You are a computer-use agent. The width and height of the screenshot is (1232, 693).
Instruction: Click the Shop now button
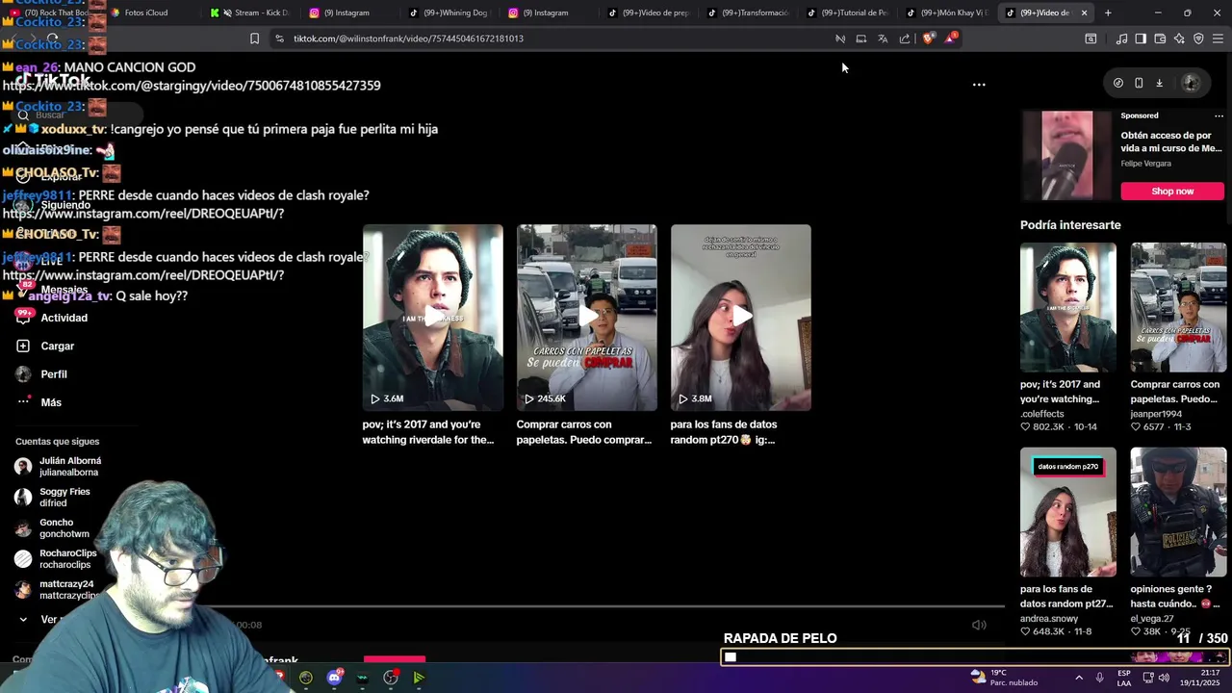tap(1172, 191)
